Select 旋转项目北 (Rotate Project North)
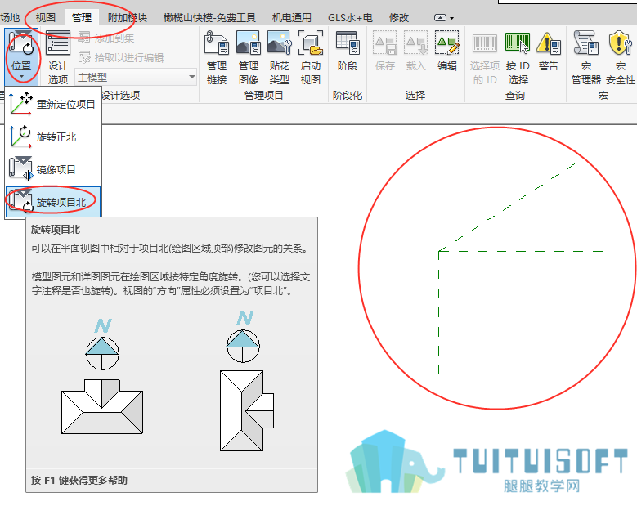Viewport: 637px width, 506px height. click(x=53, y=202)
